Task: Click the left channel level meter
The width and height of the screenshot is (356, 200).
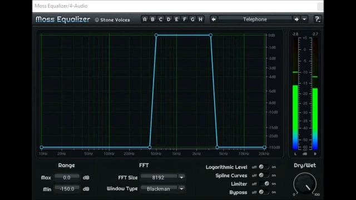Action: 295,94
